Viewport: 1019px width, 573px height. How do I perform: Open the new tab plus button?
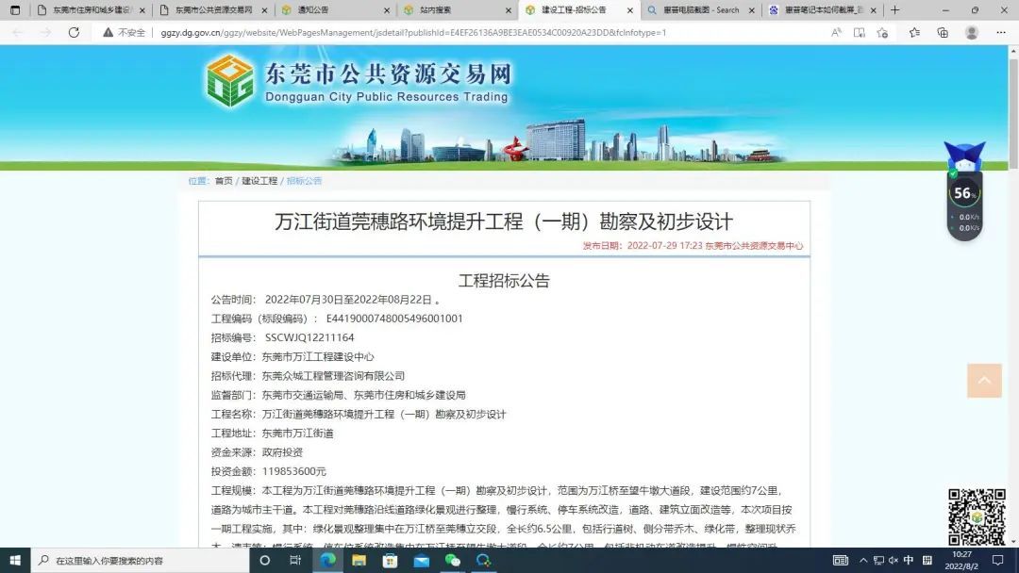(x=895, y=10)
